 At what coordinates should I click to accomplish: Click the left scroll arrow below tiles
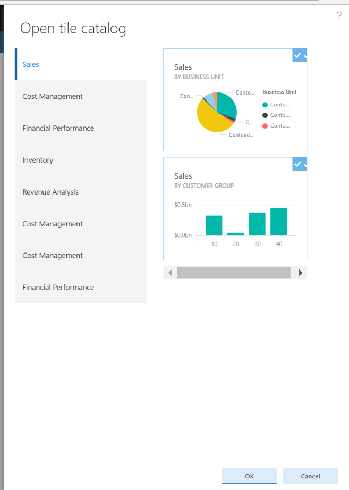point(170,273)
